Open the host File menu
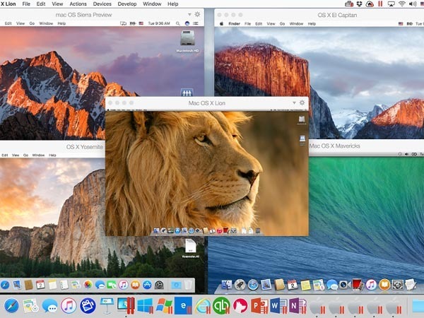 click(26, 4)
